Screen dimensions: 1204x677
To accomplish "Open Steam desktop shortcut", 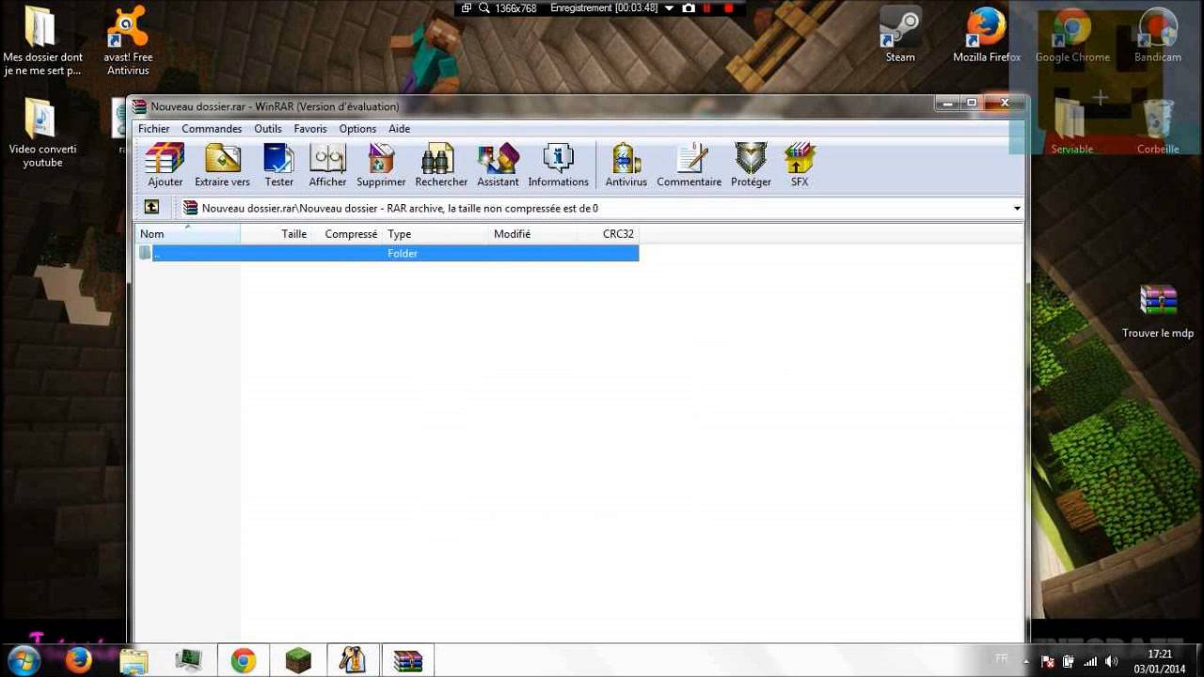I will pos(900,35).
